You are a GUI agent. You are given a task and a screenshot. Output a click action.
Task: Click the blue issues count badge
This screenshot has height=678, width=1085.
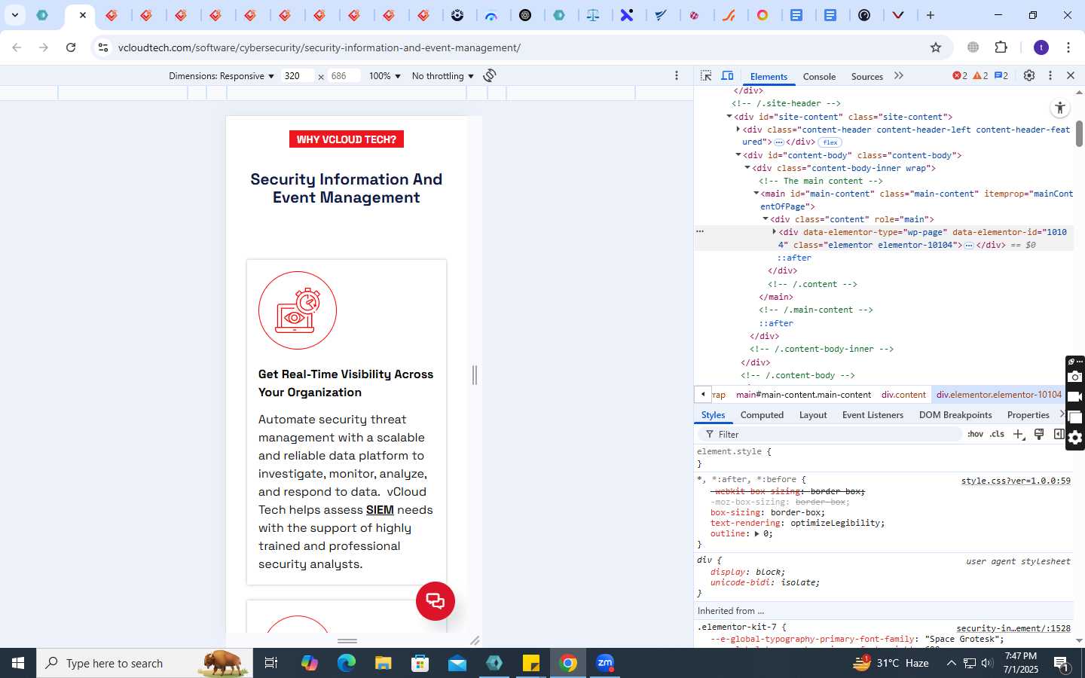click(x=1001, y=75)
